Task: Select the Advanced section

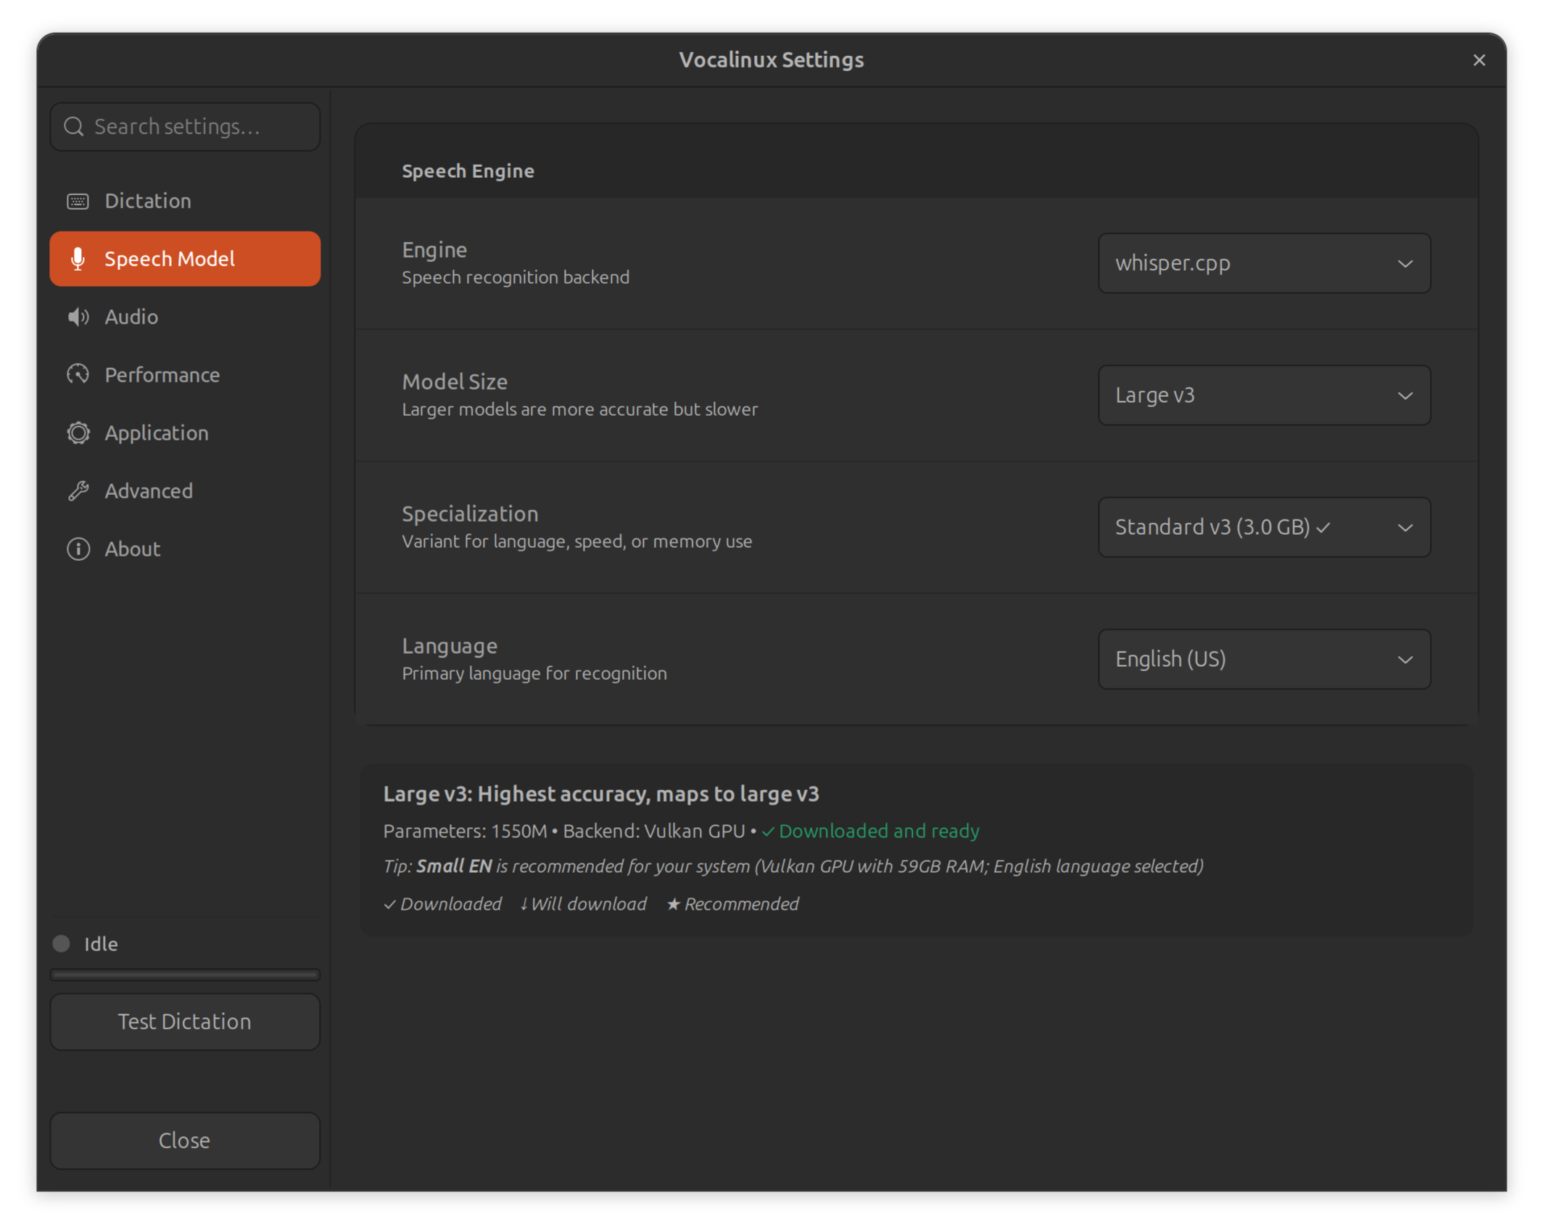Action: 185,491
